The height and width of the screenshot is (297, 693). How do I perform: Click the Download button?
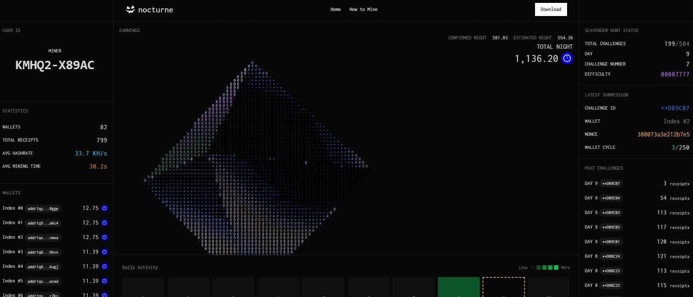point(551,9)
